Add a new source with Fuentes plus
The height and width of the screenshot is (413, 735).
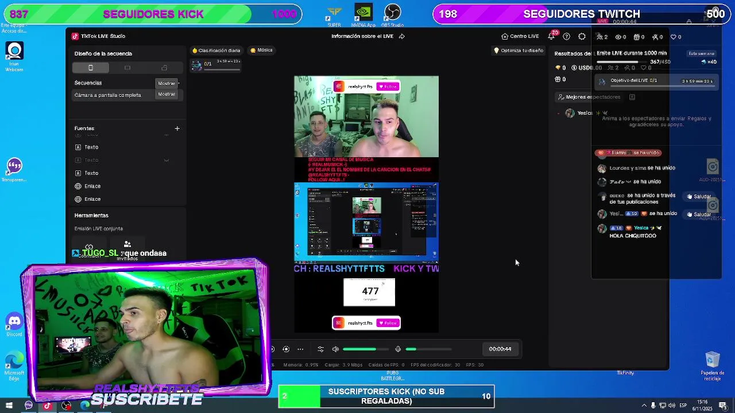177,128
